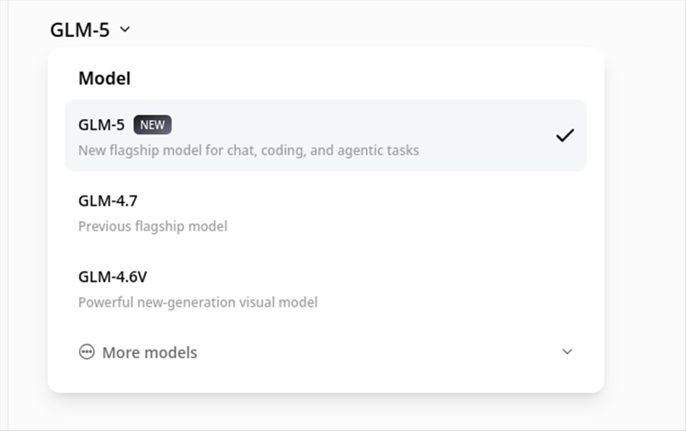Click empty space right of GLM-4.6V row

tap(446, 288)
